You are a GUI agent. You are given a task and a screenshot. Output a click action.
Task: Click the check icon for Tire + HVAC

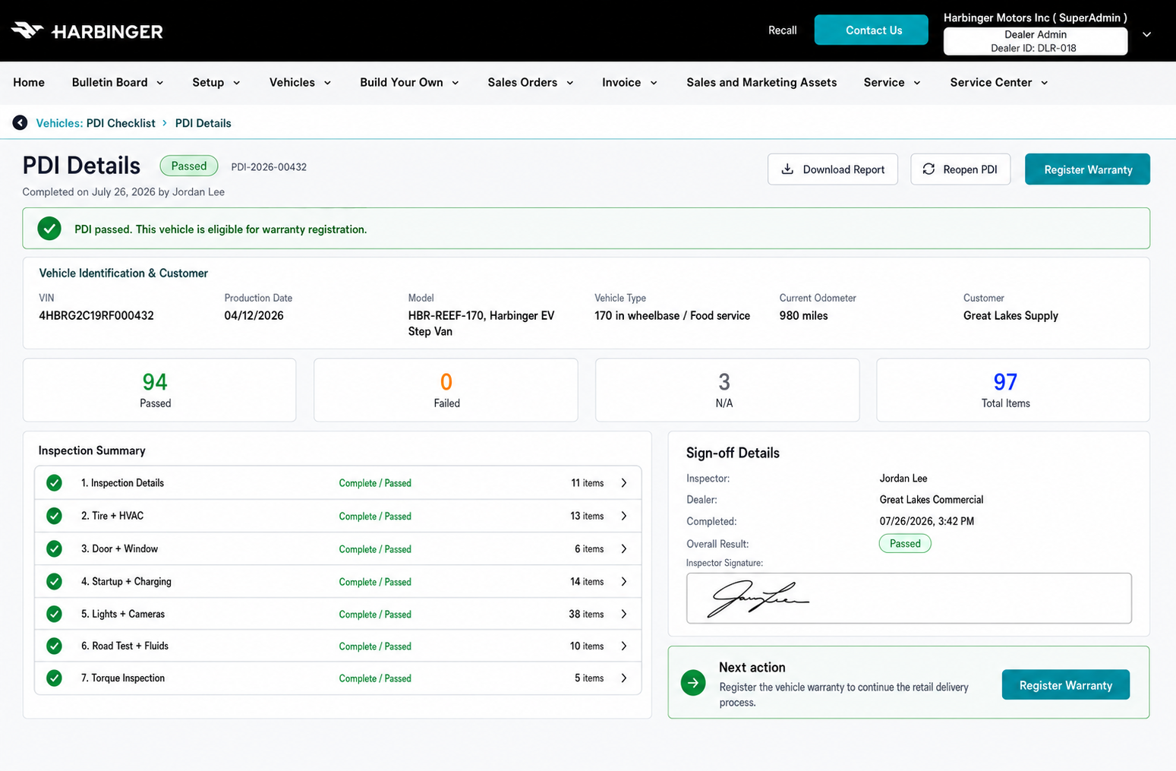tap(54, 516)
